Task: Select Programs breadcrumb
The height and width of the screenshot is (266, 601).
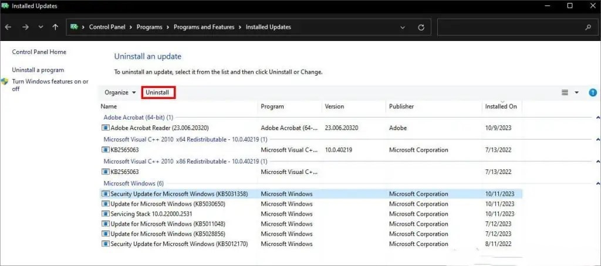Action: tap(149, 27)
